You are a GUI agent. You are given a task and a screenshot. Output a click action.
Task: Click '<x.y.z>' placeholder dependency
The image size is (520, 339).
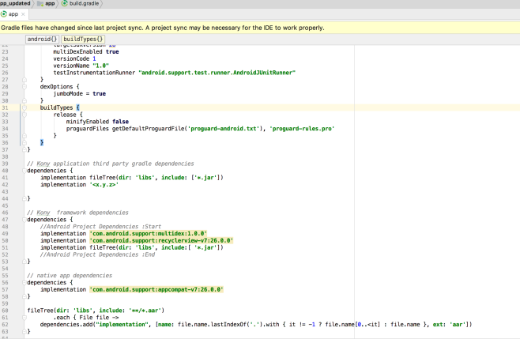click(104, 185)
